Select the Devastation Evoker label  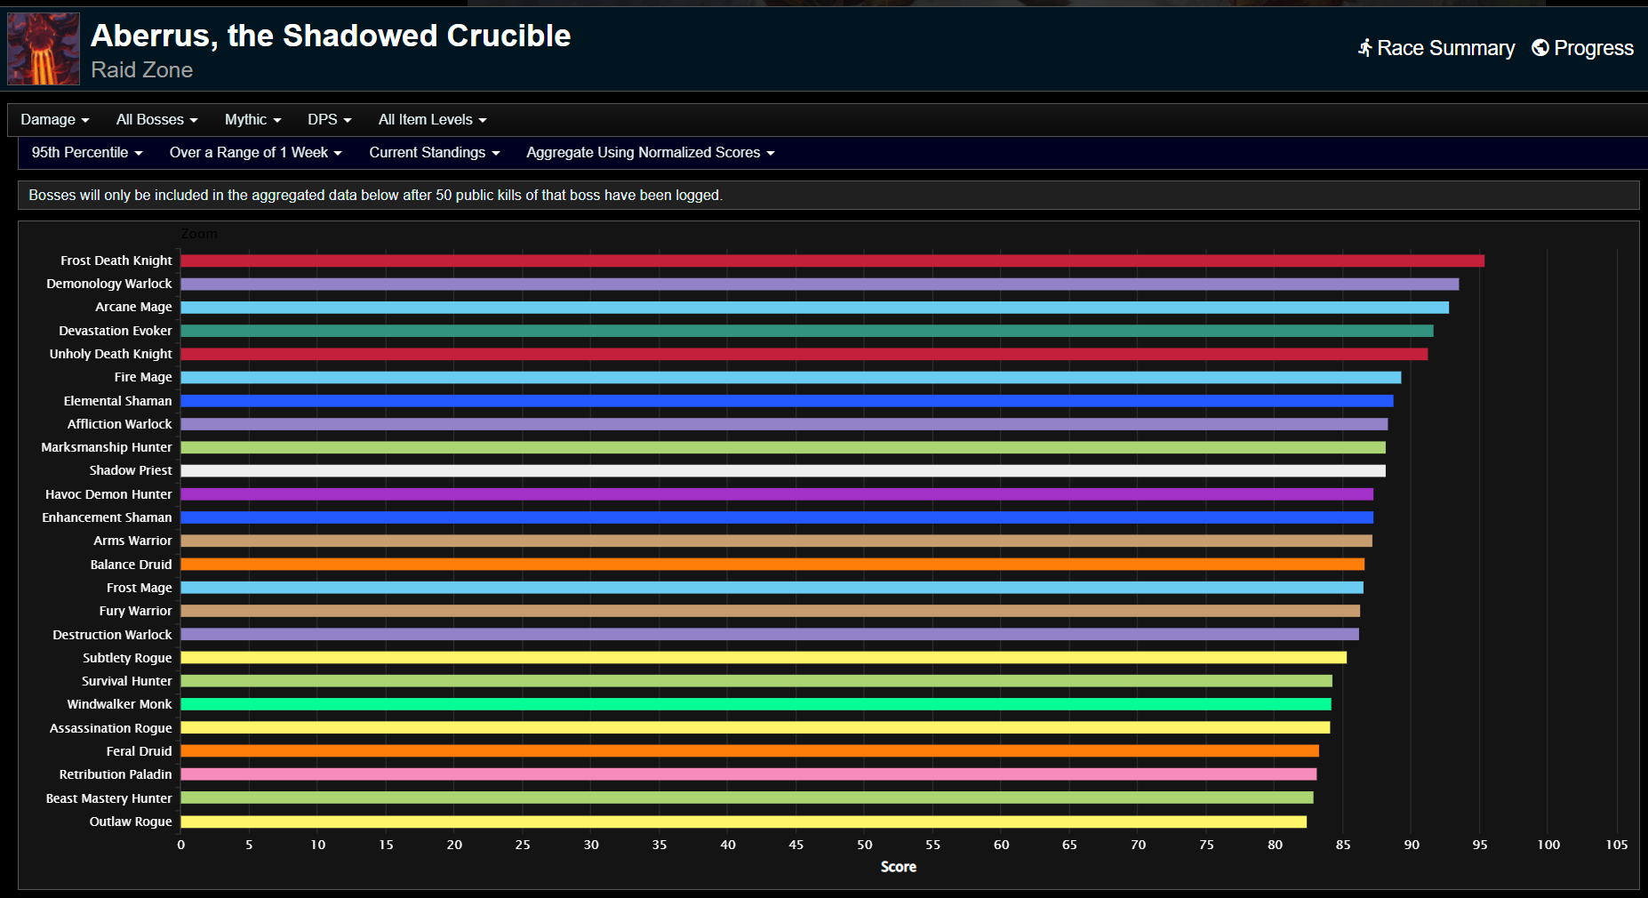[x=116, y=331]
